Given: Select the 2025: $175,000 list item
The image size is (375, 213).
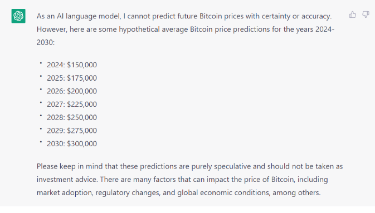Looking at the screenshot, I should pos(72,78).
